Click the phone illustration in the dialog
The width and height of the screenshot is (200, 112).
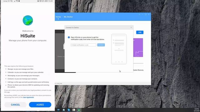click(119, 49)
